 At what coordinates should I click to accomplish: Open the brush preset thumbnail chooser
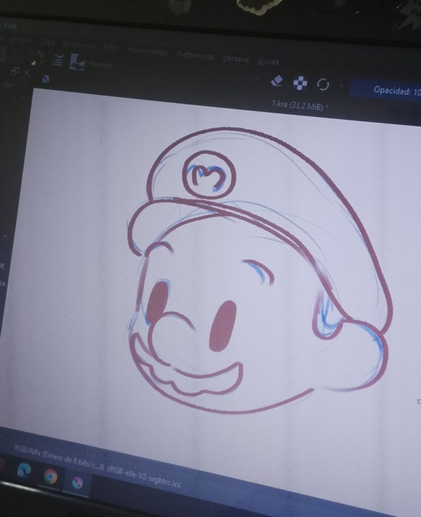click(x=77, y=62)
